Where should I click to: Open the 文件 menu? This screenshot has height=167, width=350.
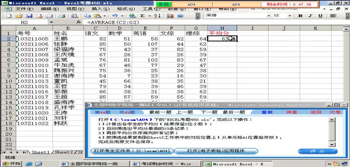pyautogui.click(x=25, y=9)
